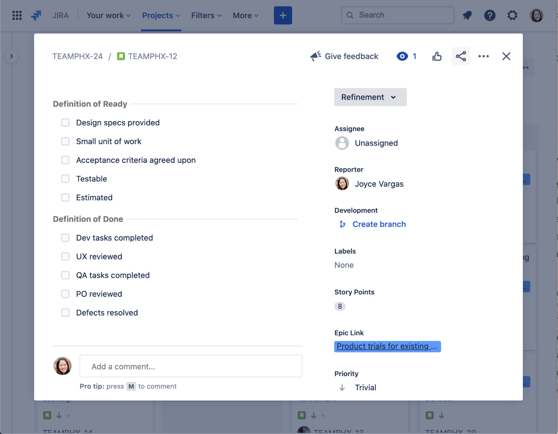Click the thumbs up icon

436,56
